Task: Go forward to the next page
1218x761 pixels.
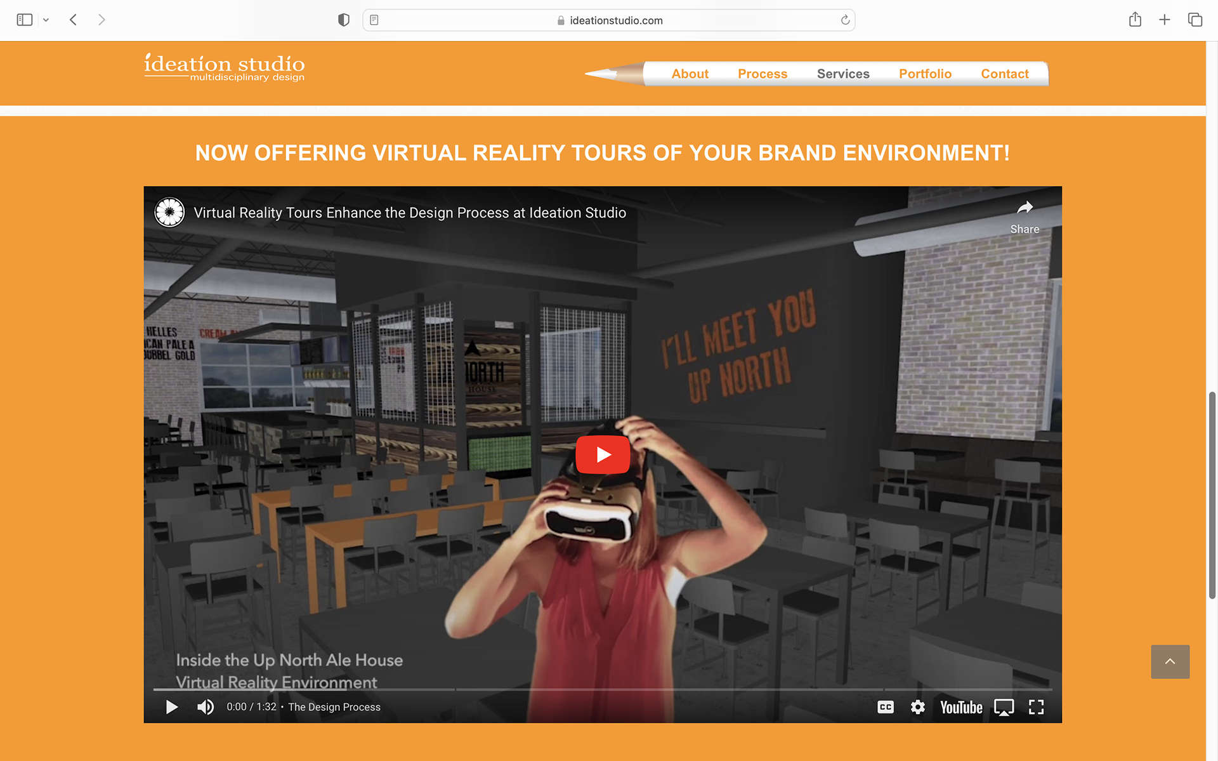Action: tap(101, 20)
